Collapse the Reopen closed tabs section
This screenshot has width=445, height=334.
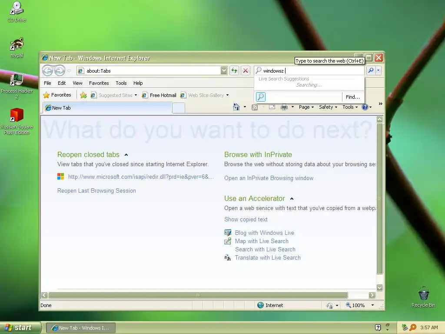point(126,155)
